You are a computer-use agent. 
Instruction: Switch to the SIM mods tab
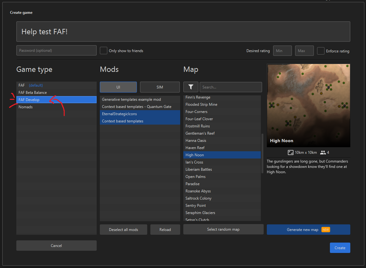click(160, 87)
